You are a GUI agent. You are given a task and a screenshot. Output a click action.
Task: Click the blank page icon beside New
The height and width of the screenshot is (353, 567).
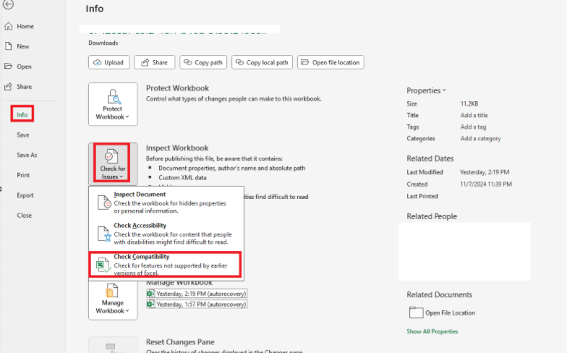[x=9, y=46]
